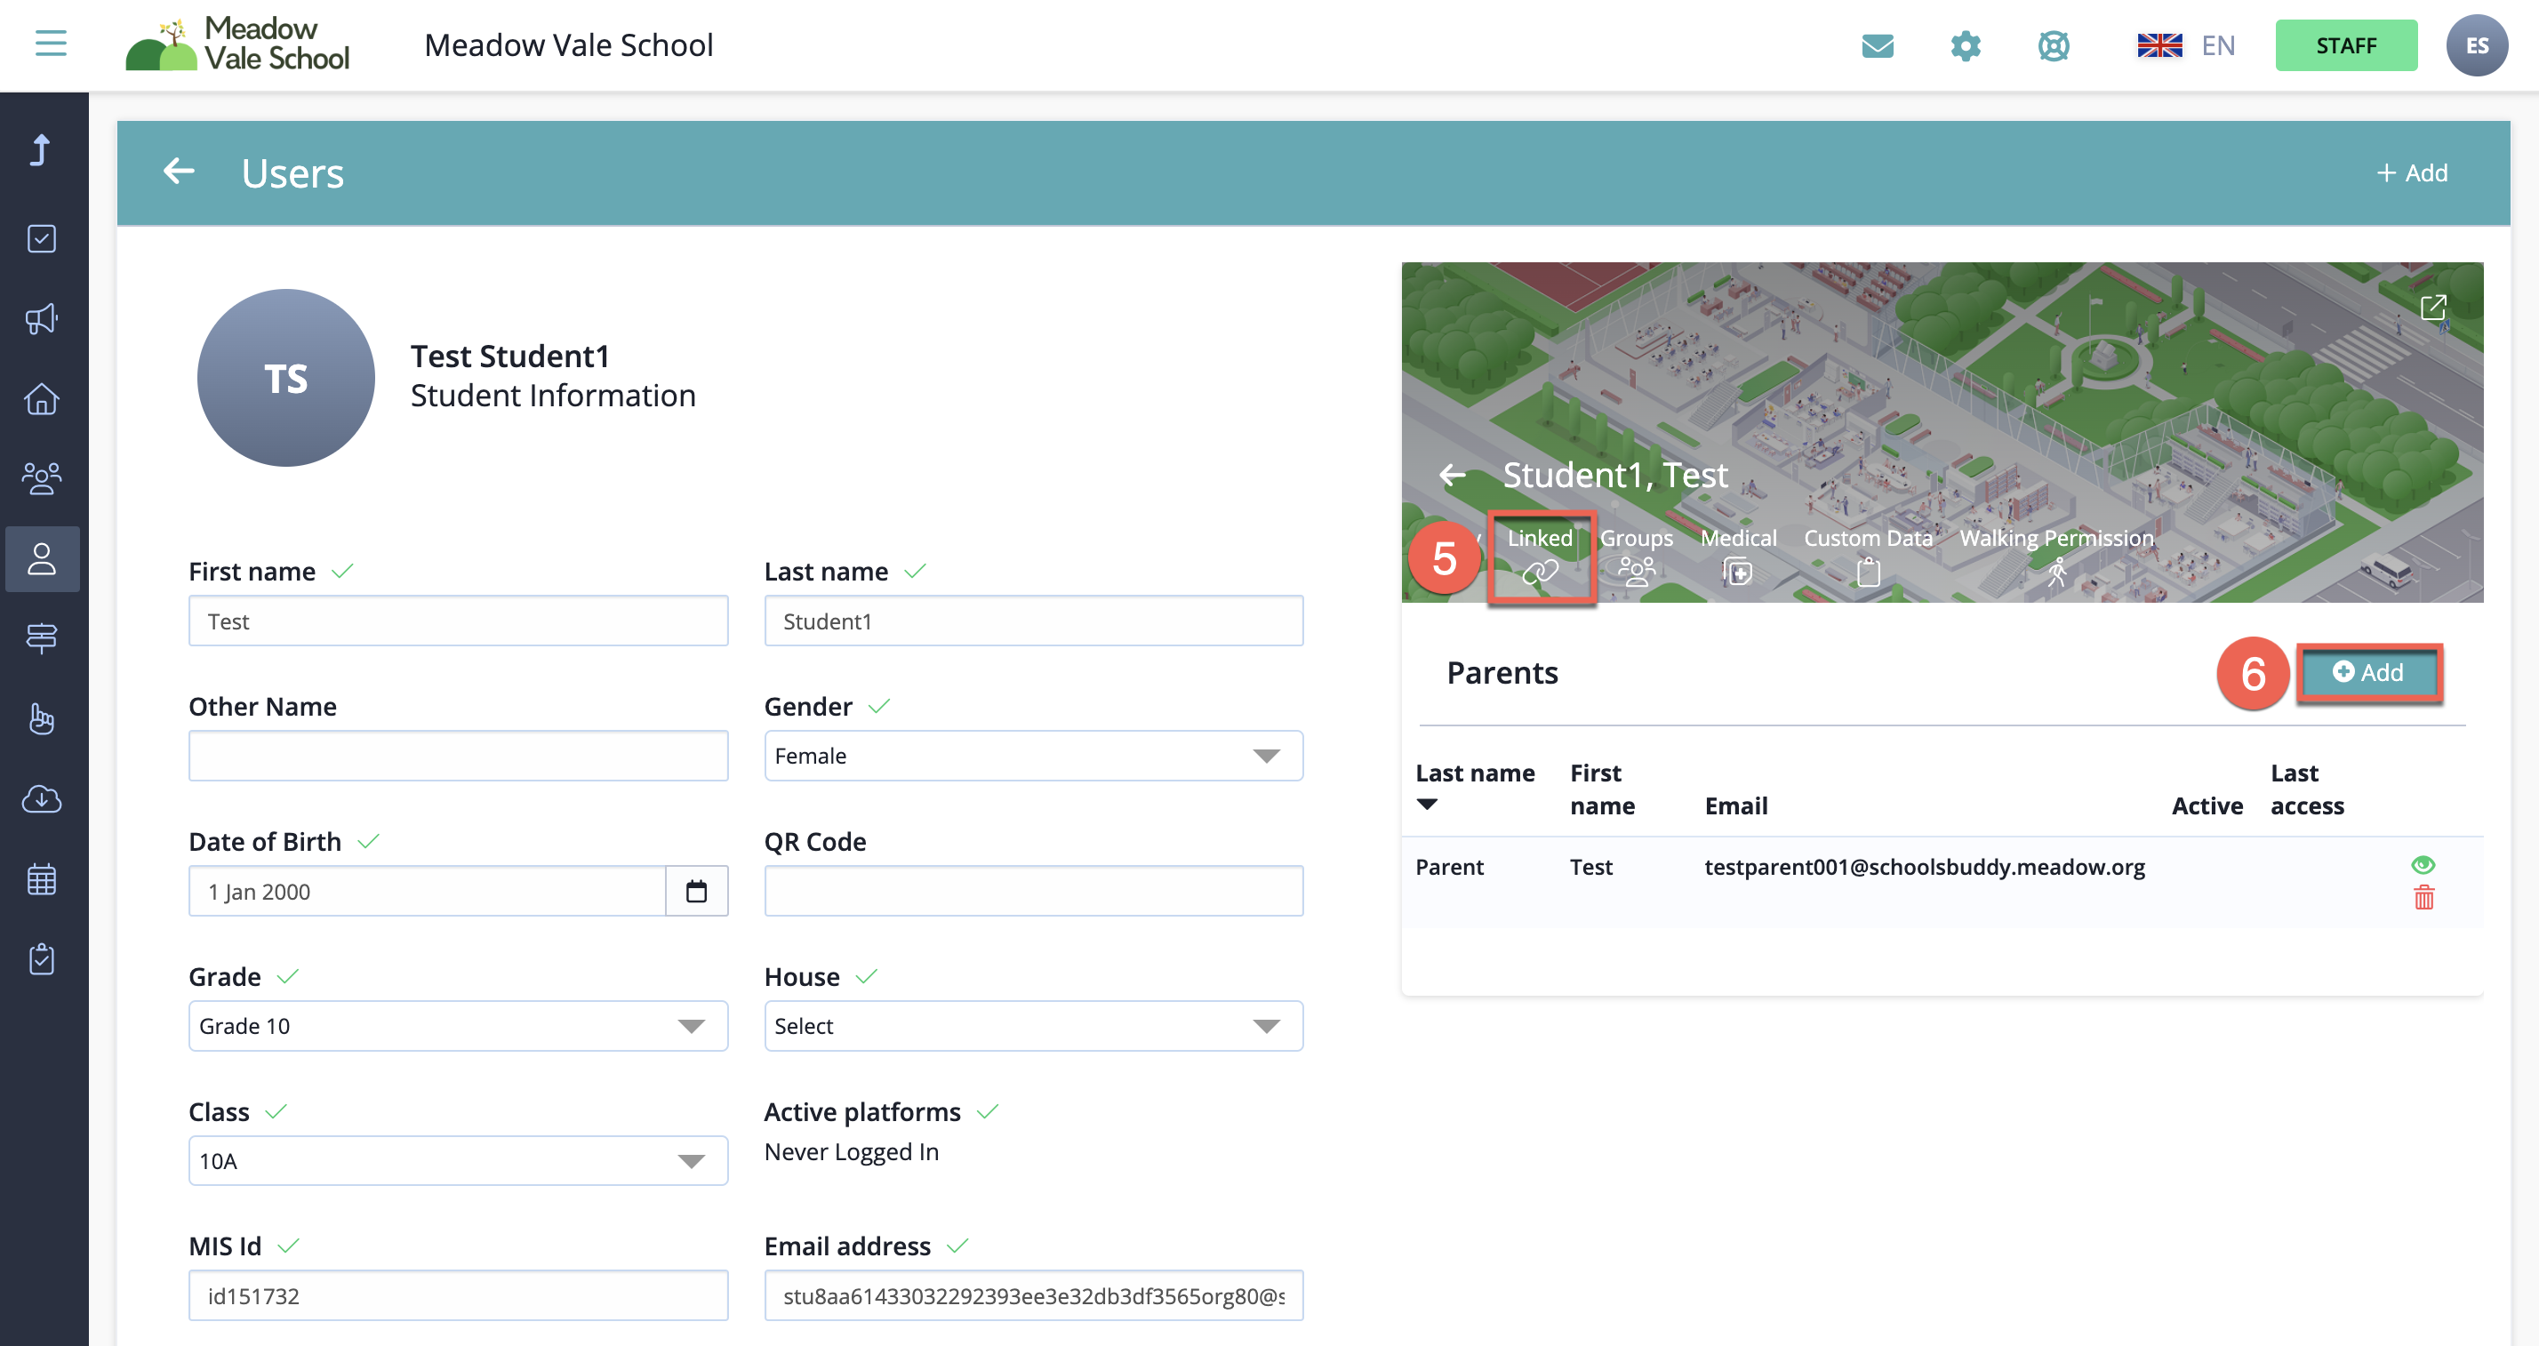This screenshot has width=2539, height=1346.
Task: Delete linked parent with red trash icon
Action: click(2423, 898)
